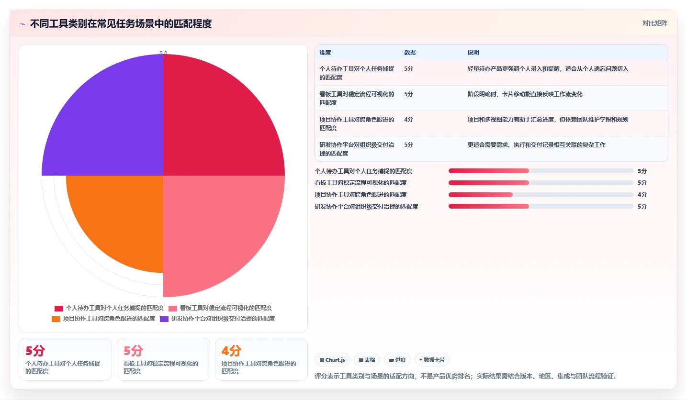
Task: Click table cell 研发协作平台对组织级交付治理的匹配度
Action: [x=357, y=149]
